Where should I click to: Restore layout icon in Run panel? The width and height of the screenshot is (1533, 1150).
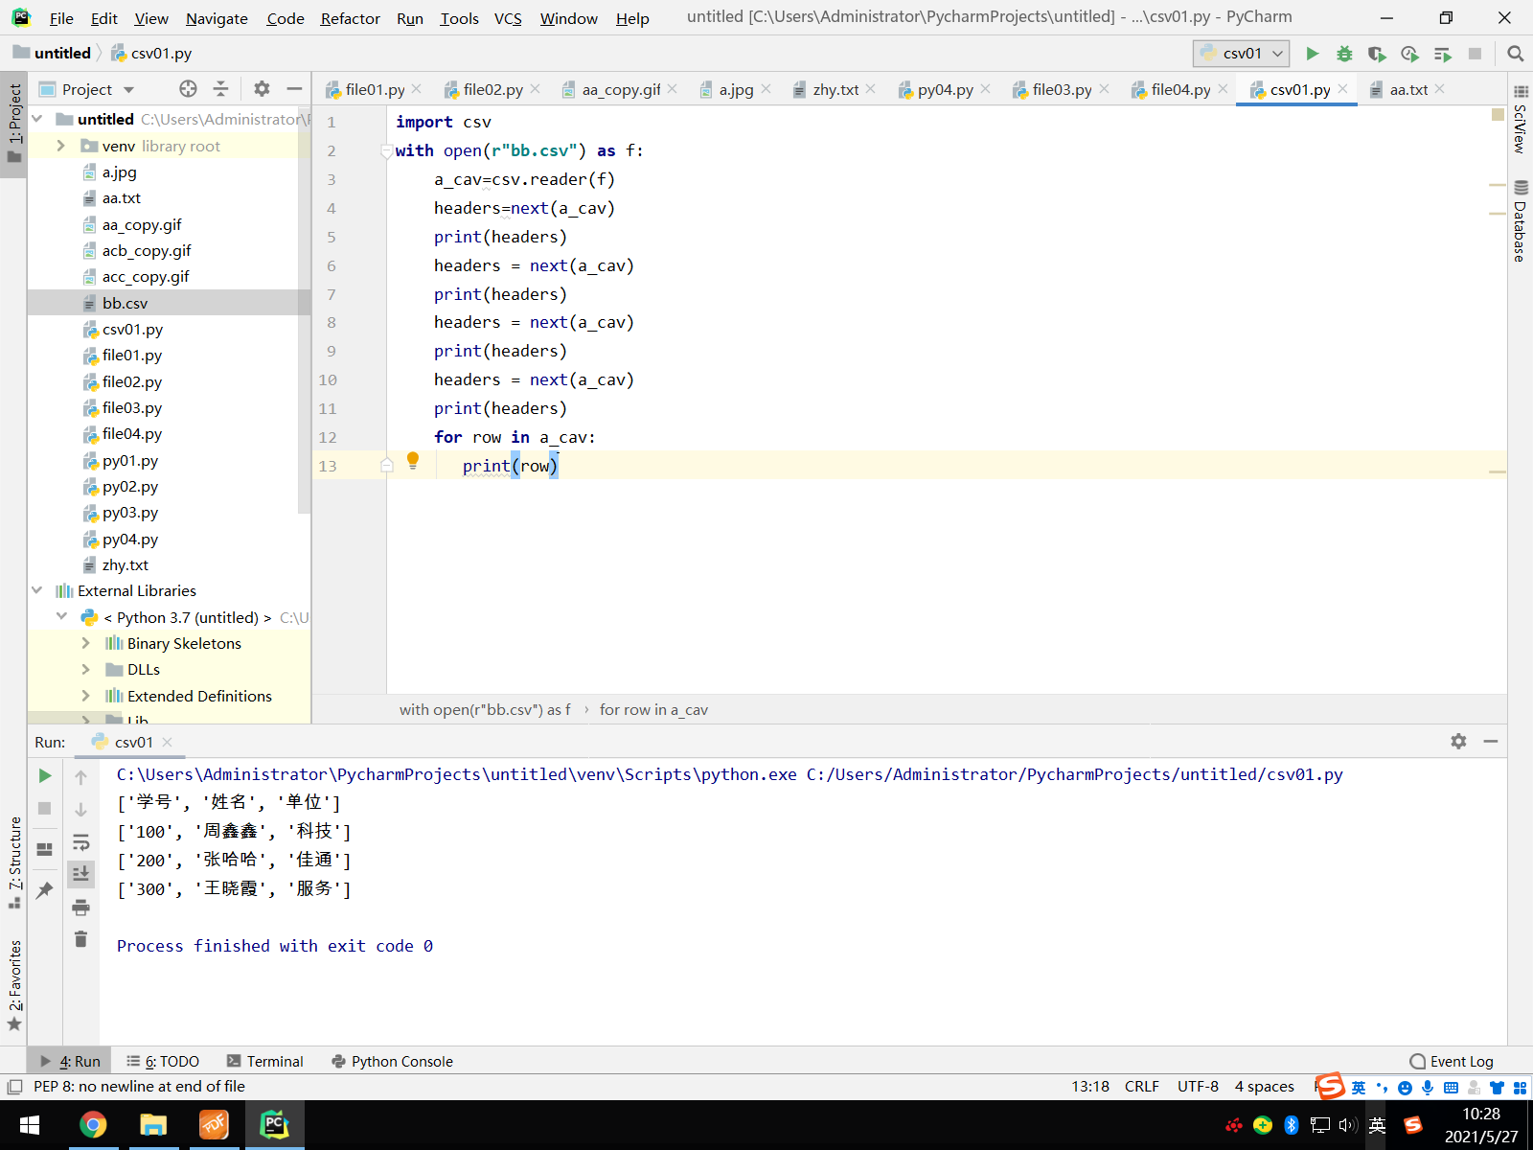pyautogui.click(x=45, y=849)
